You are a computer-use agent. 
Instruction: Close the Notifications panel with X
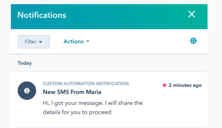point(192,14)
